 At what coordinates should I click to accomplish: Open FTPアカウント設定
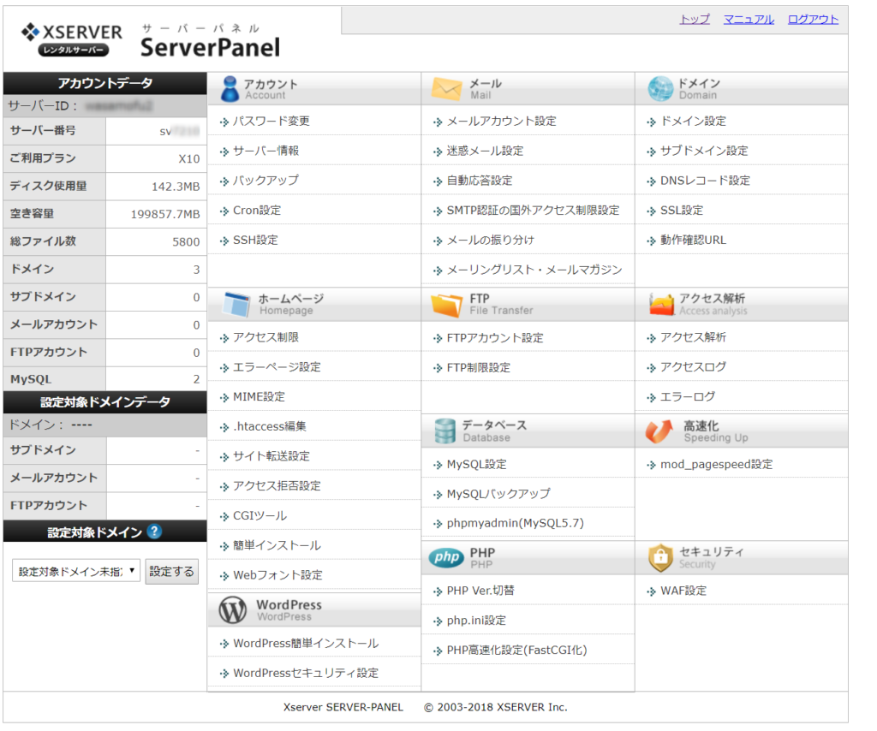tap(495, 337)
